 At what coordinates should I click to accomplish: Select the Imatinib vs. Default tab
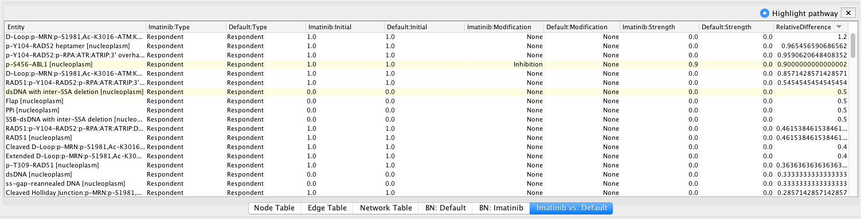[x=572, y=208]
